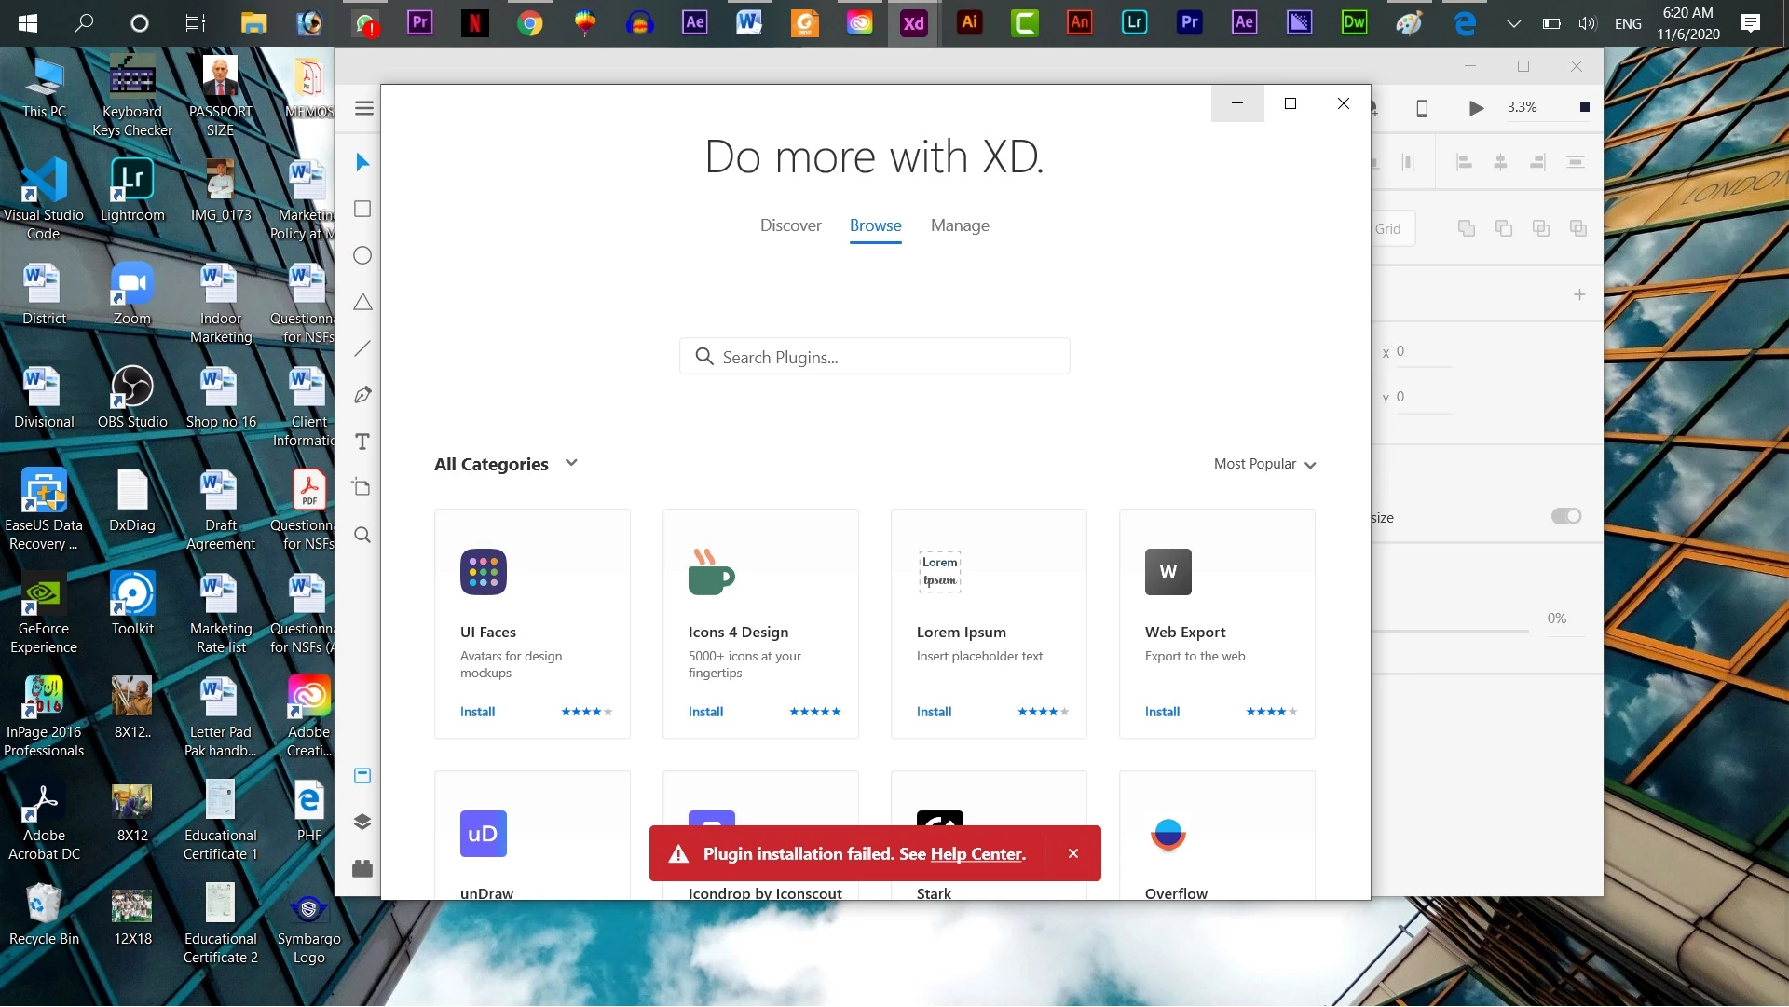1789x1007 pixels.
Task: Select the Ellipse tool
Action: tap(362, 255)
